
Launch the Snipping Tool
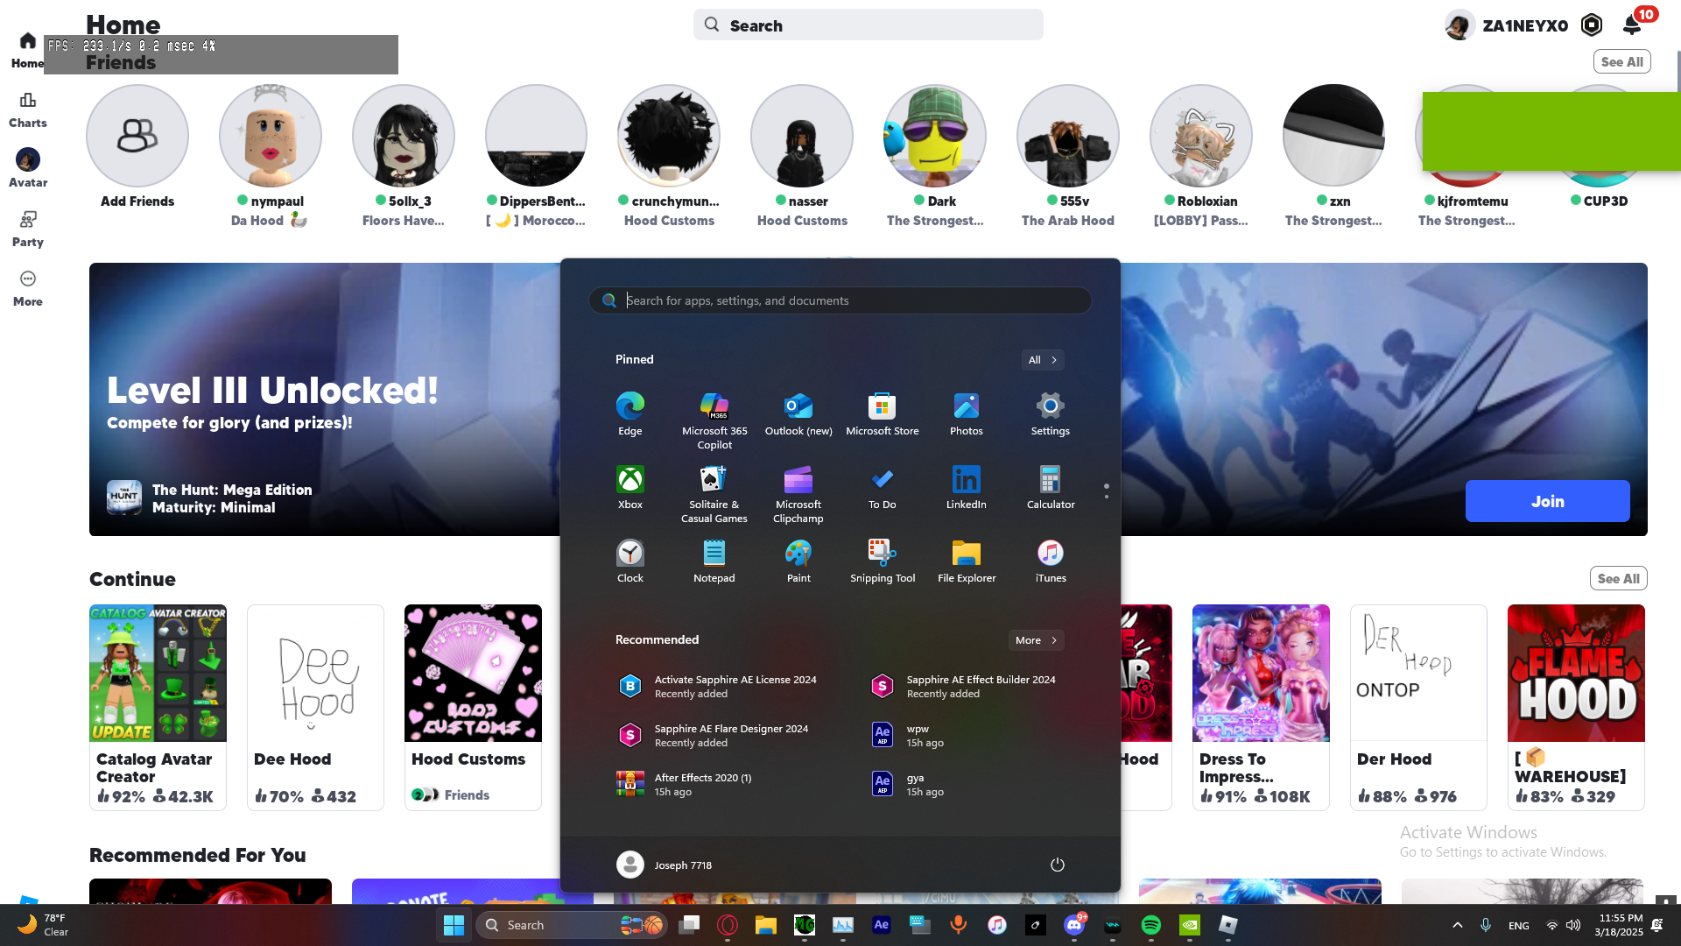882,561
